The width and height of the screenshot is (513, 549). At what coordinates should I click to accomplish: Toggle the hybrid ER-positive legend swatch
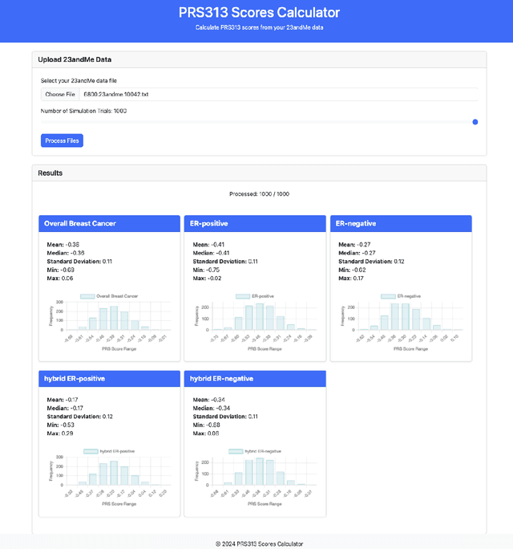tap(90, 451)
